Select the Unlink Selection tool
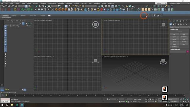The height and width of the screenshot is (107, 190). point(12,6)
